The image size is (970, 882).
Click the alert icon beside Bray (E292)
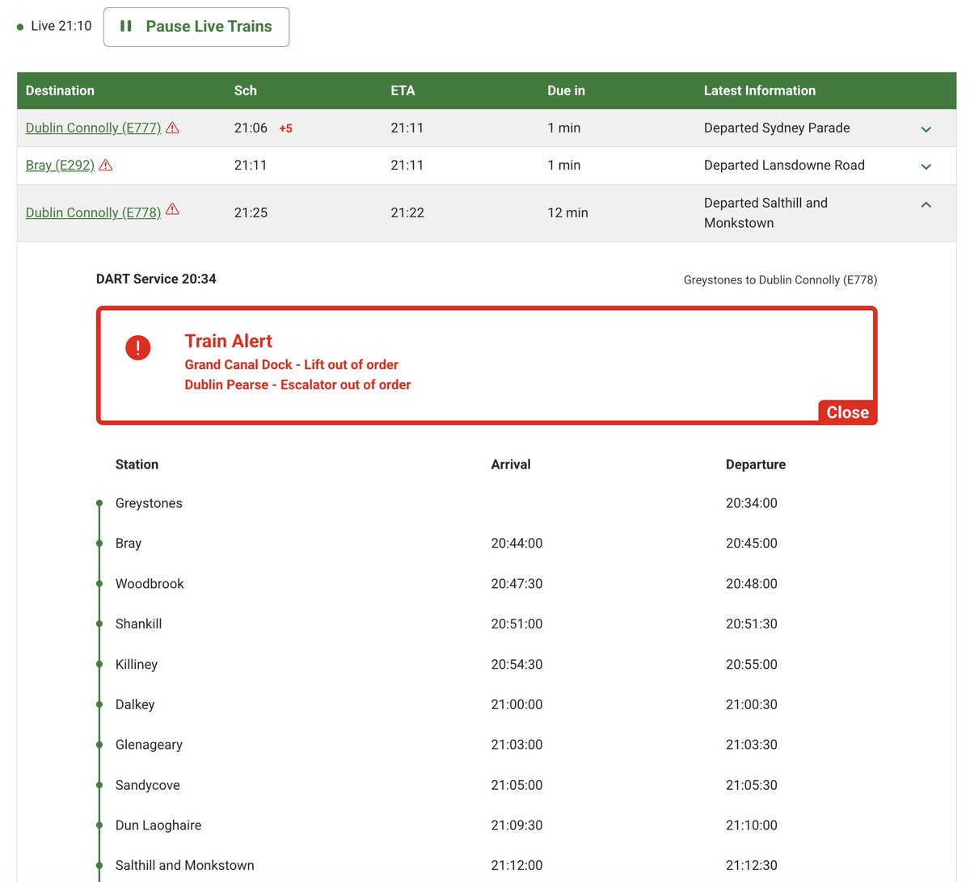(x=106, y=165)
